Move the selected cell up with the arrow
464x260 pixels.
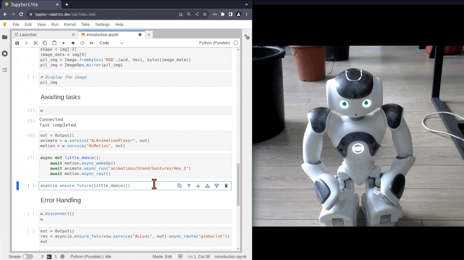click(189, 185)
